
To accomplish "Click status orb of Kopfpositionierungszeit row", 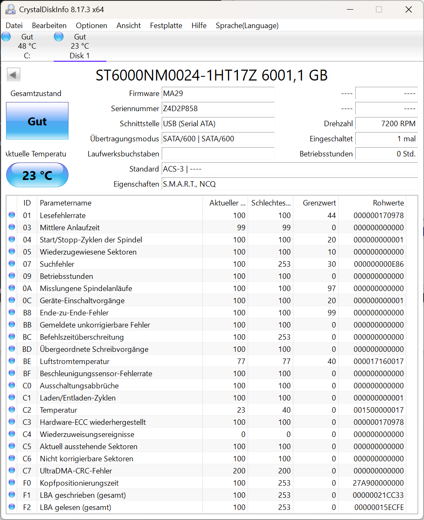I will point(12,483).
